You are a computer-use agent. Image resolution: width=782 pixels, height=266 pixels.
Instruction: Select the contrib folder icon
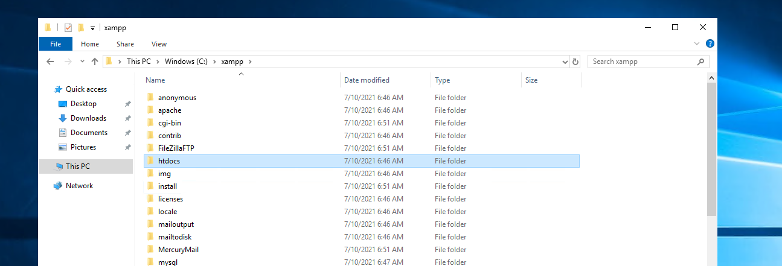tap(151, 135)
